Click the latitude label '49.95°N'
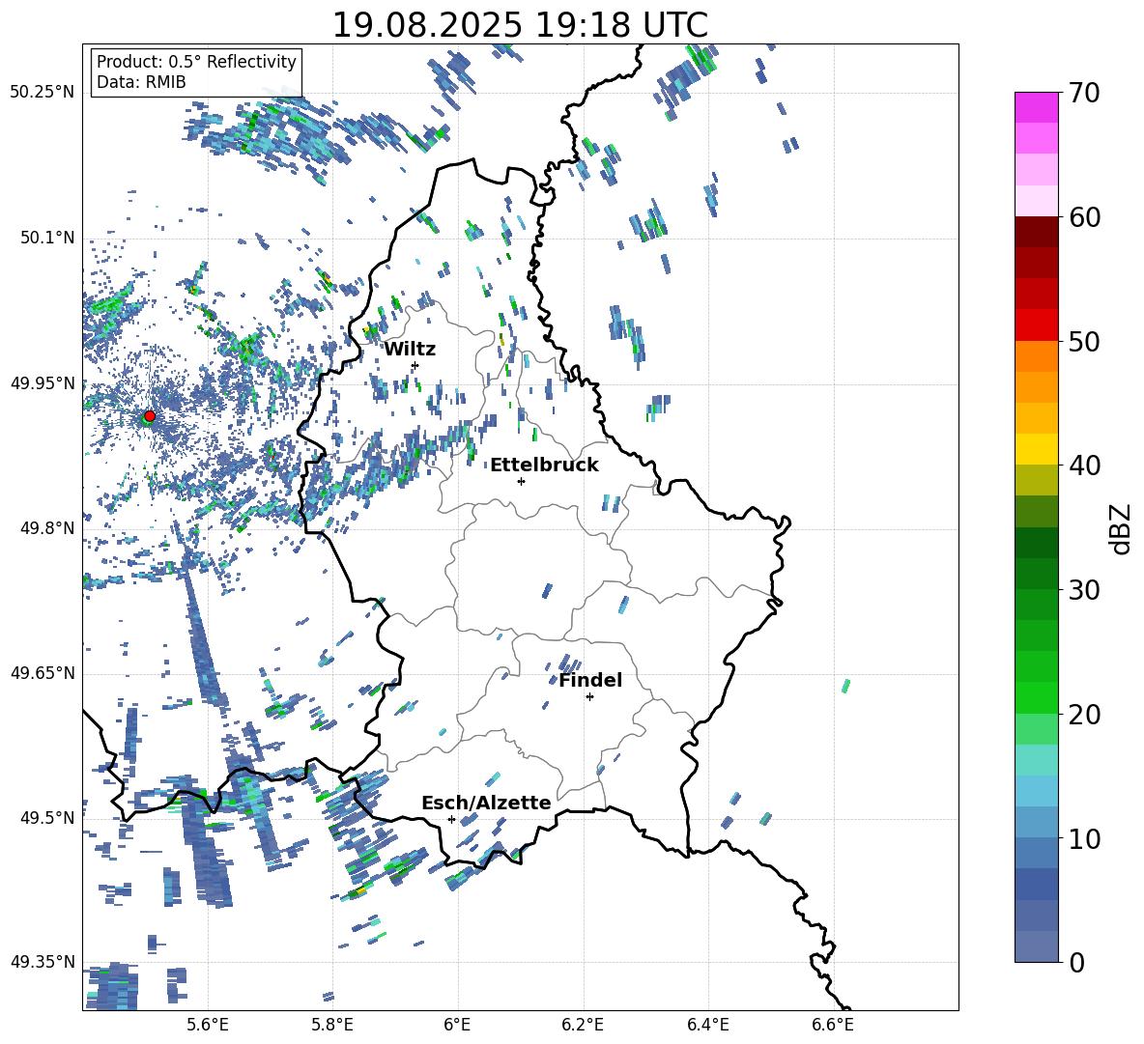The height and width of the screenshot is (1044, 1144). click(x=43, y=383)
